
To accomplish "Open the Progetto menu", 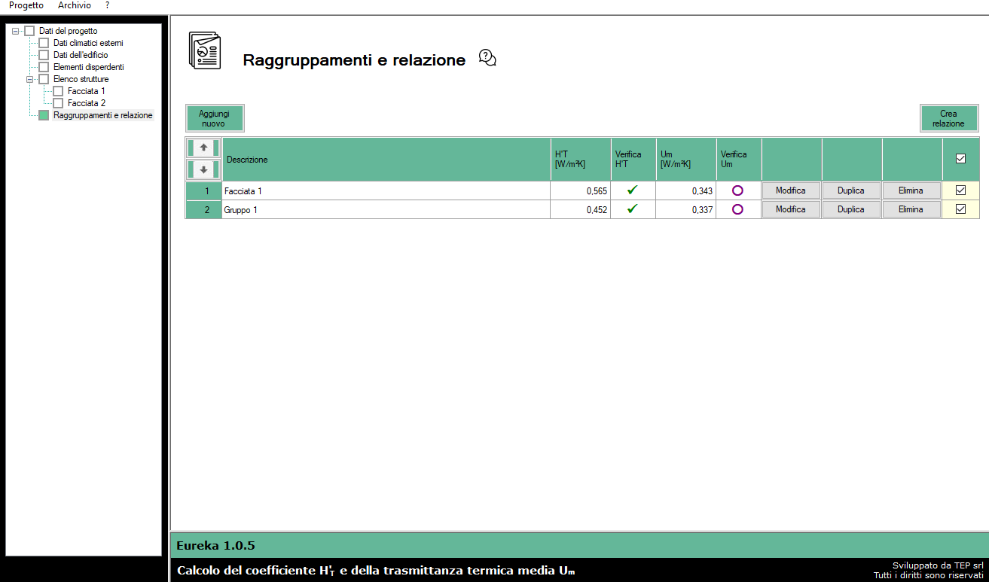I will tap(26, 5).
